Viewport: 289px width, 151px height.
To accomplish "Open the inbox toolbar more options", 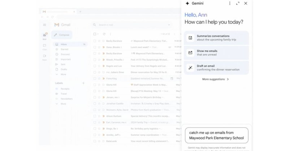I will 110,34.
